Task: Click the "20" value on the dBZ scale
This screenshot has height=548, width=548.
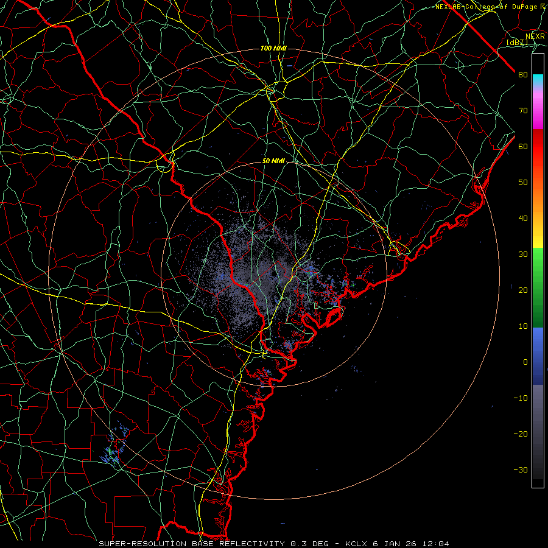Action: click(x=523, y=290)
